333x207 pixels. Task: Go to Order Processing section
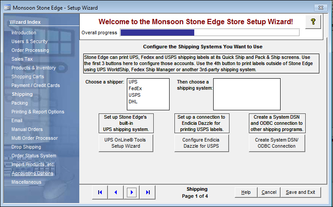[30, 50]
